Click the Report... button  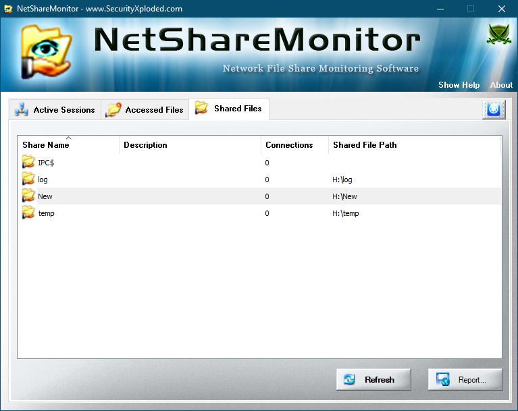coord(465,380)
